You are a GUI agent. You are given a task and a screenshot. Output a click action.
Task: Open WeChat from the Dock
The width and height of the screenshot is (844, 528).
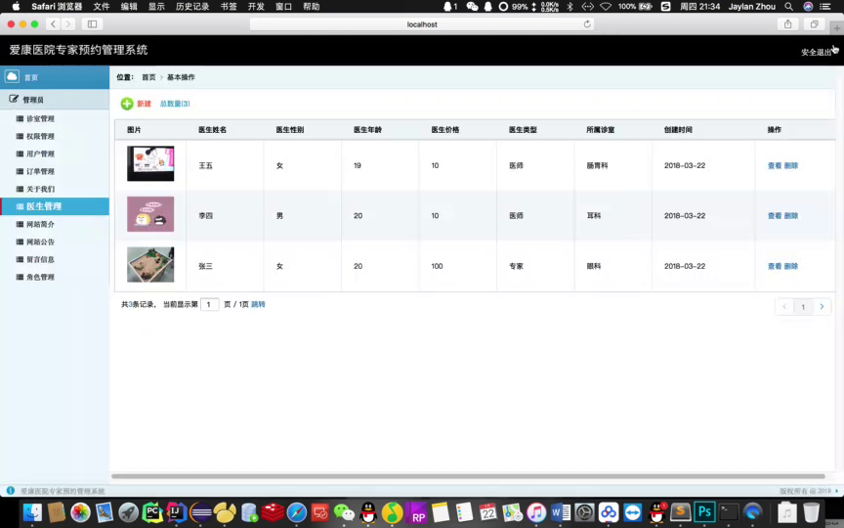(x=344, y=512)
